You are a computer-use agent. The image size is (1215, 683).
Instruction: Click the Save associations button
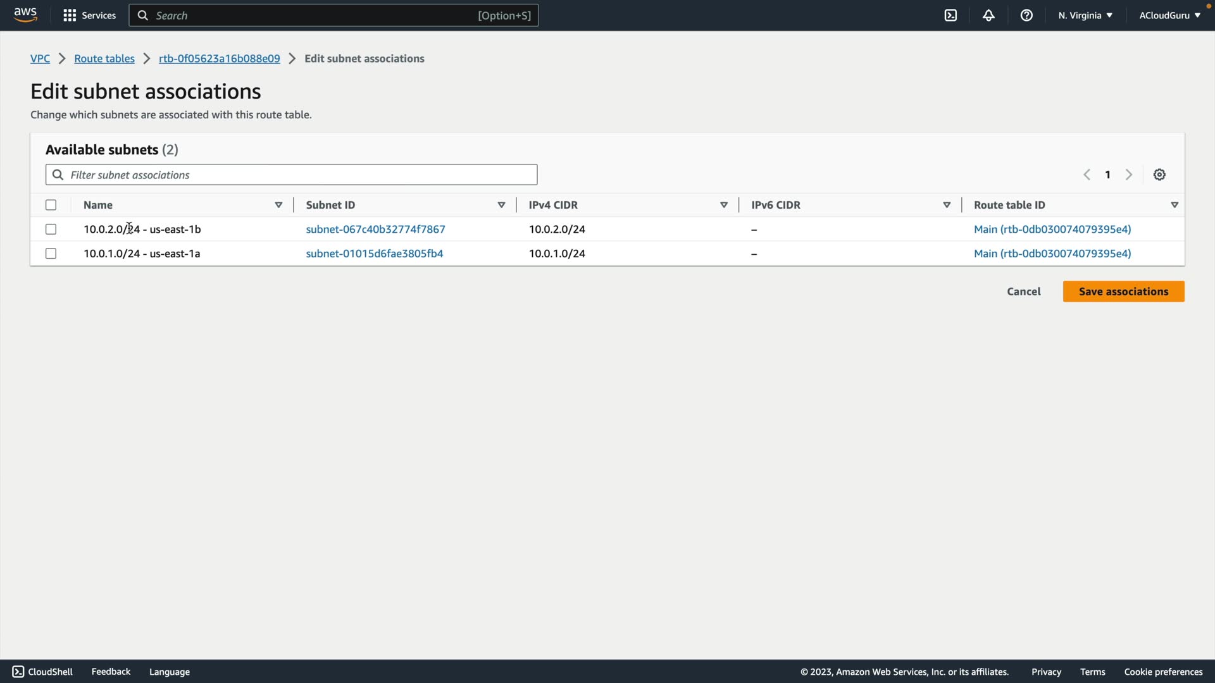click(x=1123, y=292)
